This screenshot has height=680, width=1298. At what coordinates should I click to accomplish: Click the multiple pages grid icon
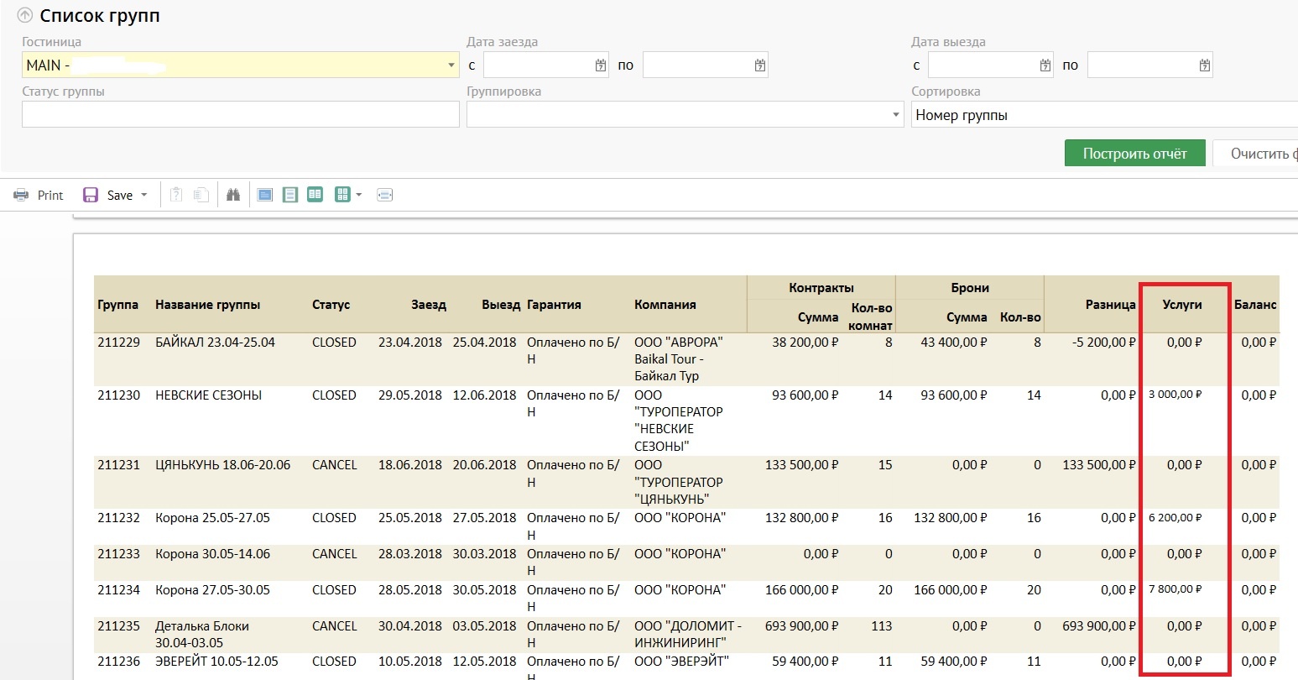point(342,195)
